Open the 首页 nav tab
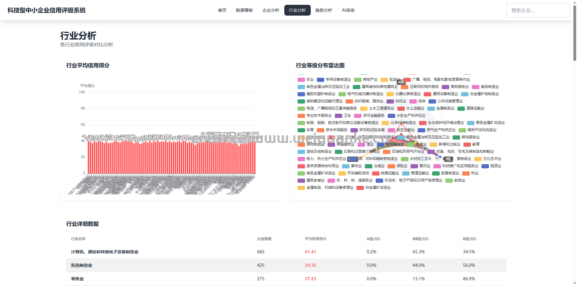Viewport: 577px width, 286px height. (x=222, y=10)
